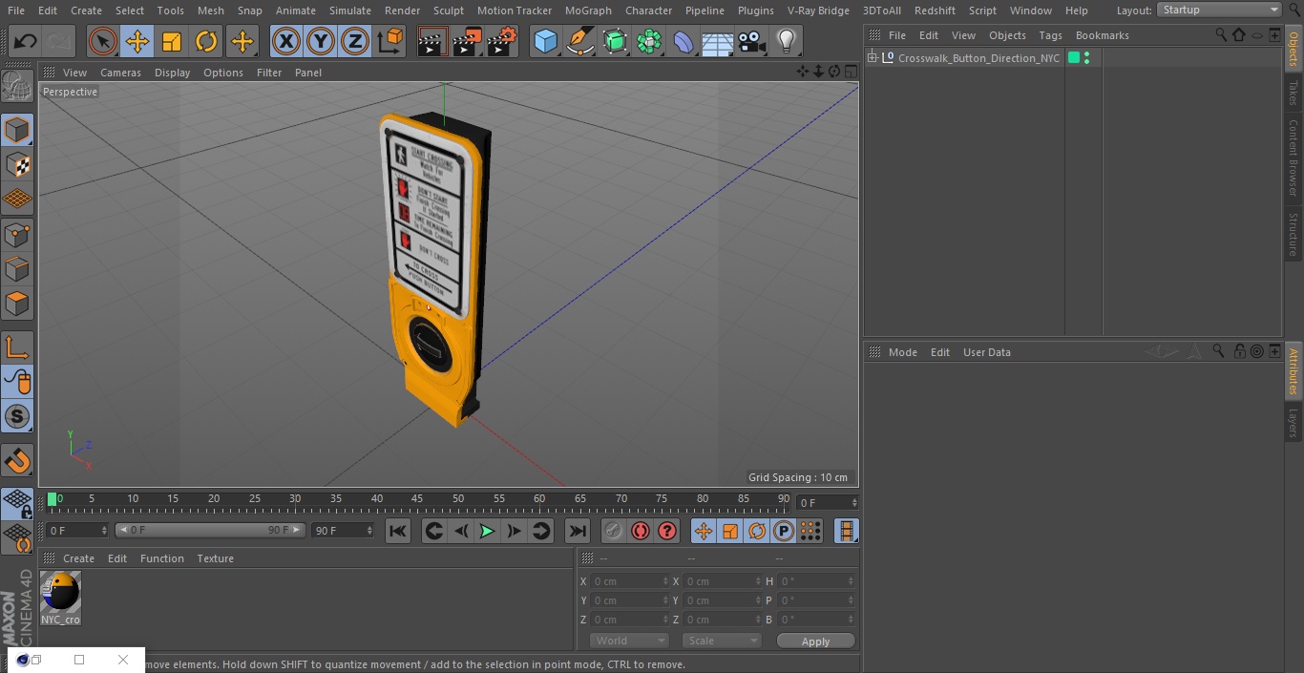Enable the Axis tool
1304x673 pixels.
pyautogui.click(x=17, y=347)
